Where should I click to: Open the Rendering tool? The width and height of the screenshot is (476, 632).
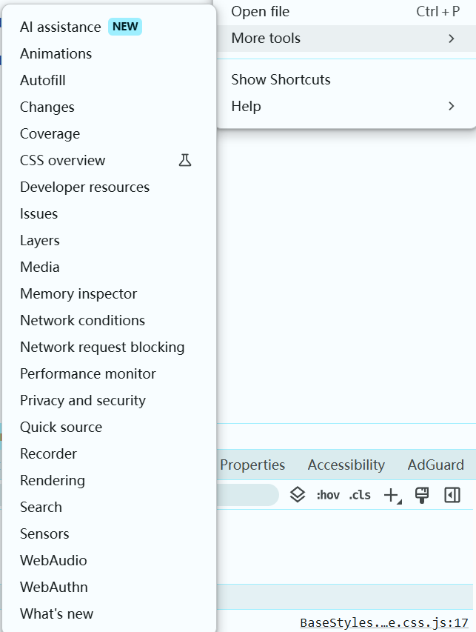click(53, 480)
